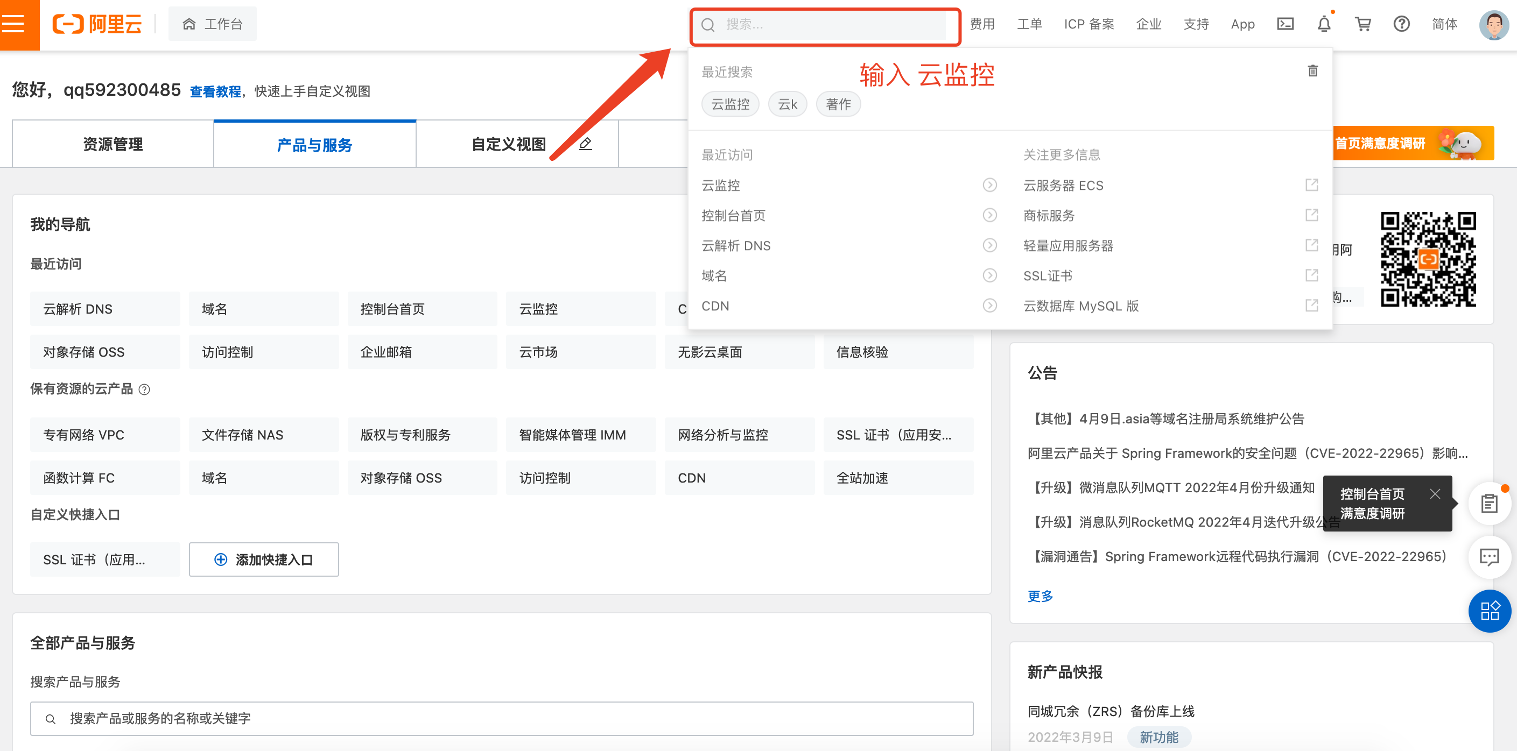Open 对象存储 OSS tile under 最近访问
This screenshot has height=751, width=1517.
(106, 352)
